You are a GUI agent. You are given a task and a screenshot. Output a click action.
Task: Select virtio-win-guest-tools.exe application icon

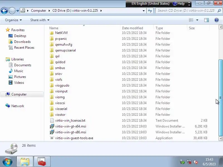click(52, 138)
